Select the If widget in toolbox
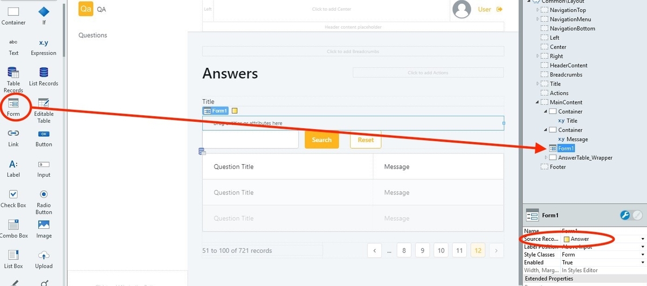647x286 pixels. (x=44, y=16)
